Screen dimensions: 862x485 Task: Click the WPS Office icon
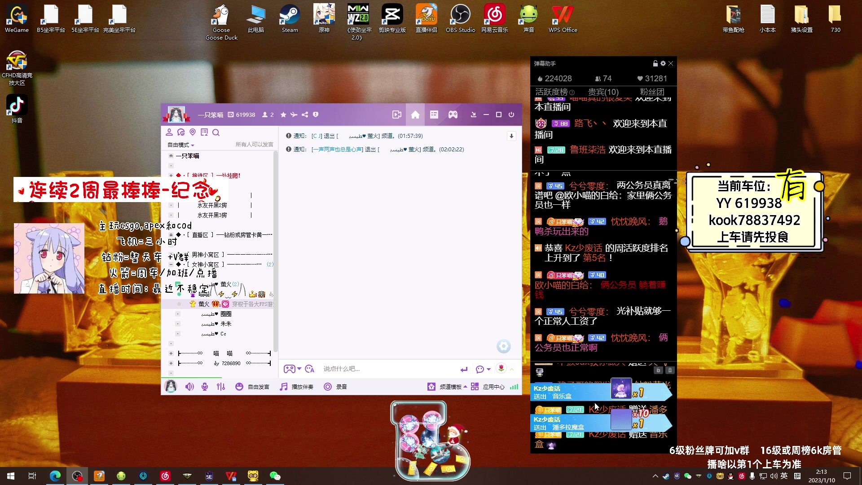563,17
